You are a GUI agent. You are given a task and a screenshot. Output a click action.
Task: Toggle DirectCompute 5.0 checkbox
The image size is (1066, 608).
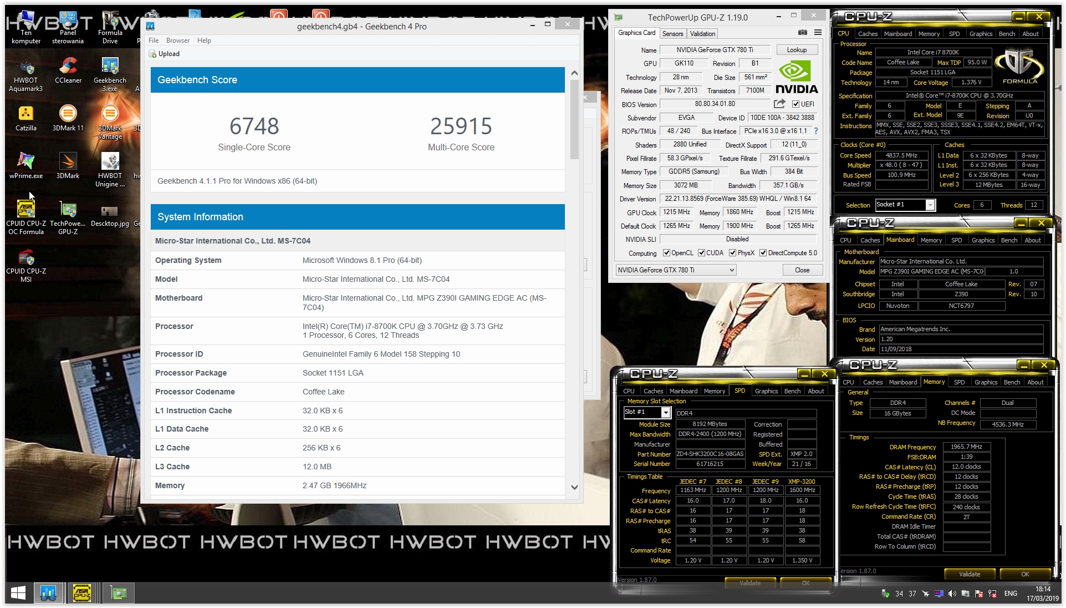763,253
